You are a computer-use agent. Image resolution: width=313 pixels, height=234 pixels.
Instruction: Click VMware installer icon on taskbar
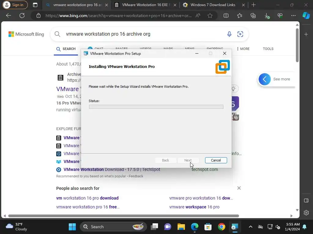pyautogui.click(x=235, y=227)
